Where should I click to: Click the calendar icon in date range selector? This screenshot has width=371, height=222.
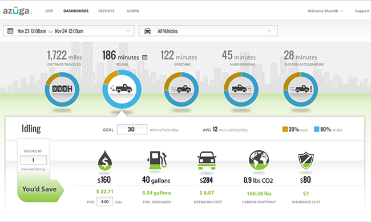[10, 31]
